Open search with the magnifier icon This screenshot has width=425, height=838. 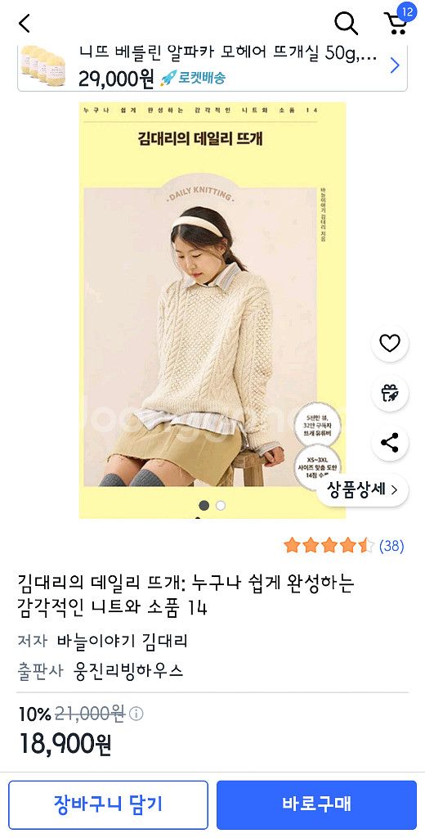tap(346, 24)
